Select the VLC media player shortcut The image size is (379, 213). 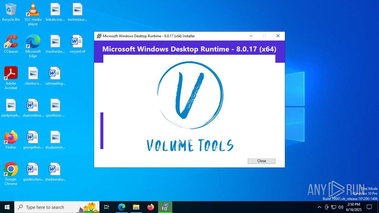coord(33,14)
